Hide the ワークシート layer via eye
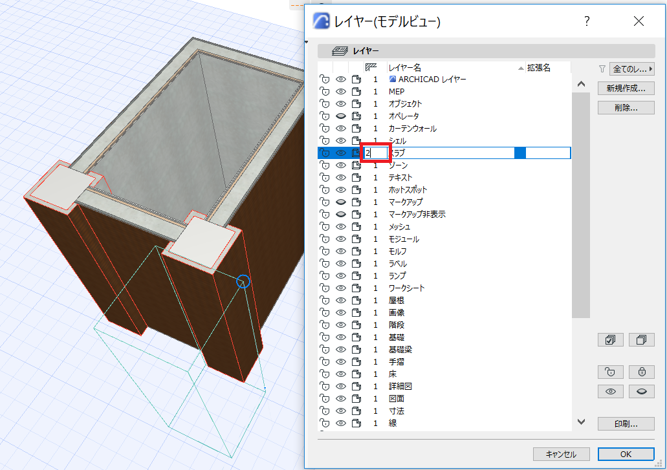The width and height of the screenshot is (667, 470). [x=341, y=288]
